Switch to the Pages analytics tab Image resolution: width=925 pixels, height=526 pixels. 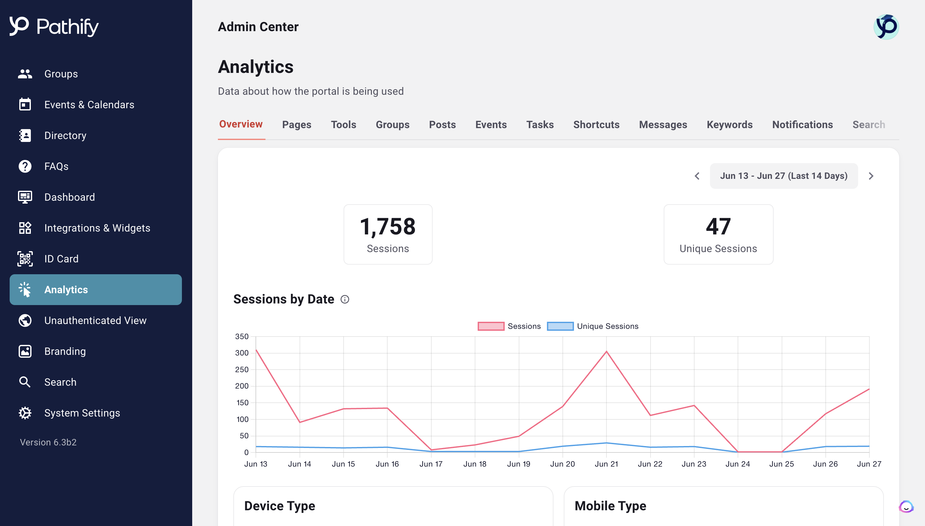(x=296, y=124)
